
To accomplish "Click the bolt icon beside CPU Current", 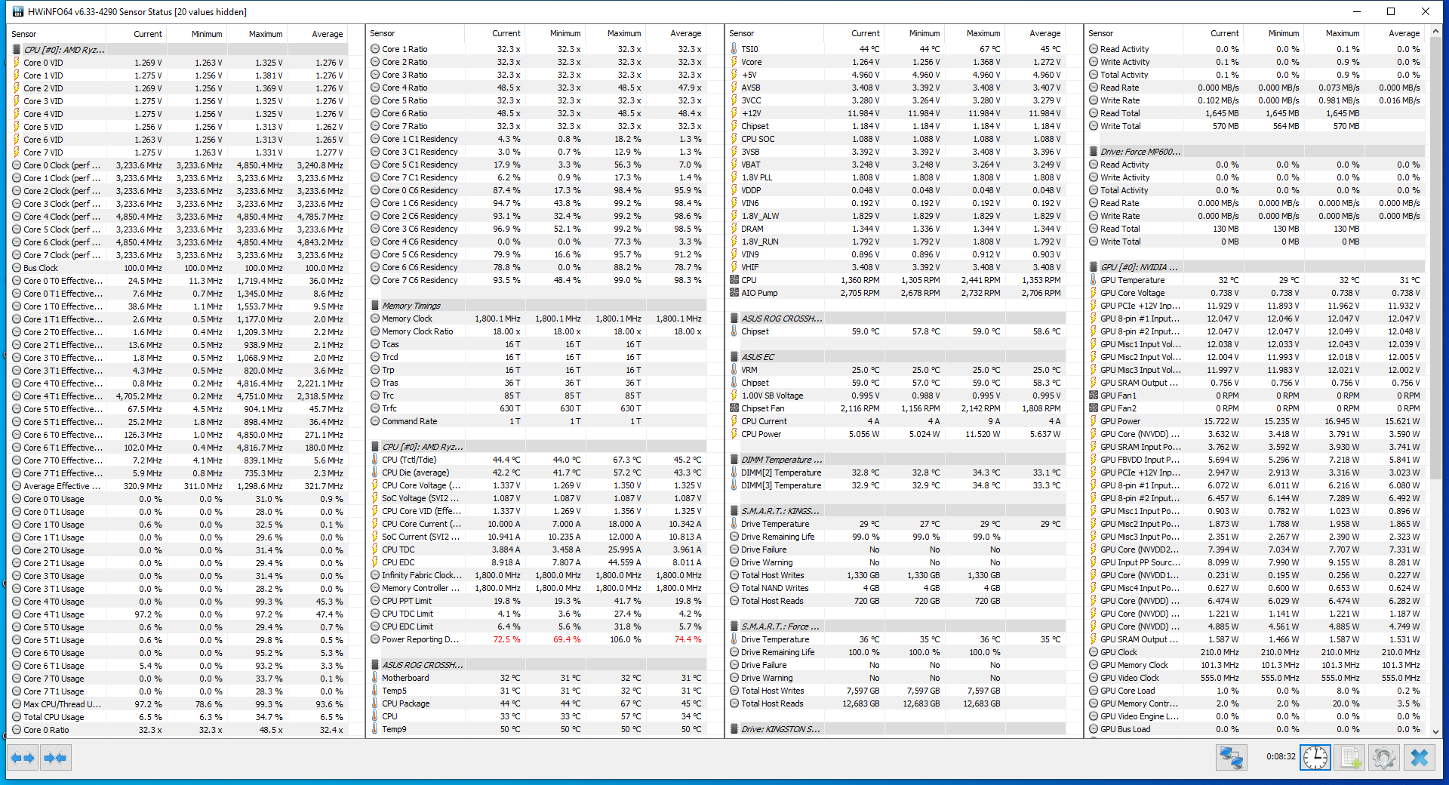I will click(x=734, y=421).
